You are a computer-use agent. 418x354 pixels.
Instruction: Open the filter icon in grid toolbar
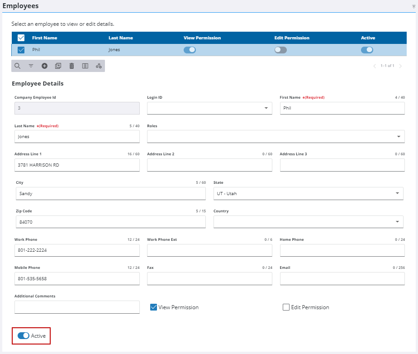tap(31, 66)
